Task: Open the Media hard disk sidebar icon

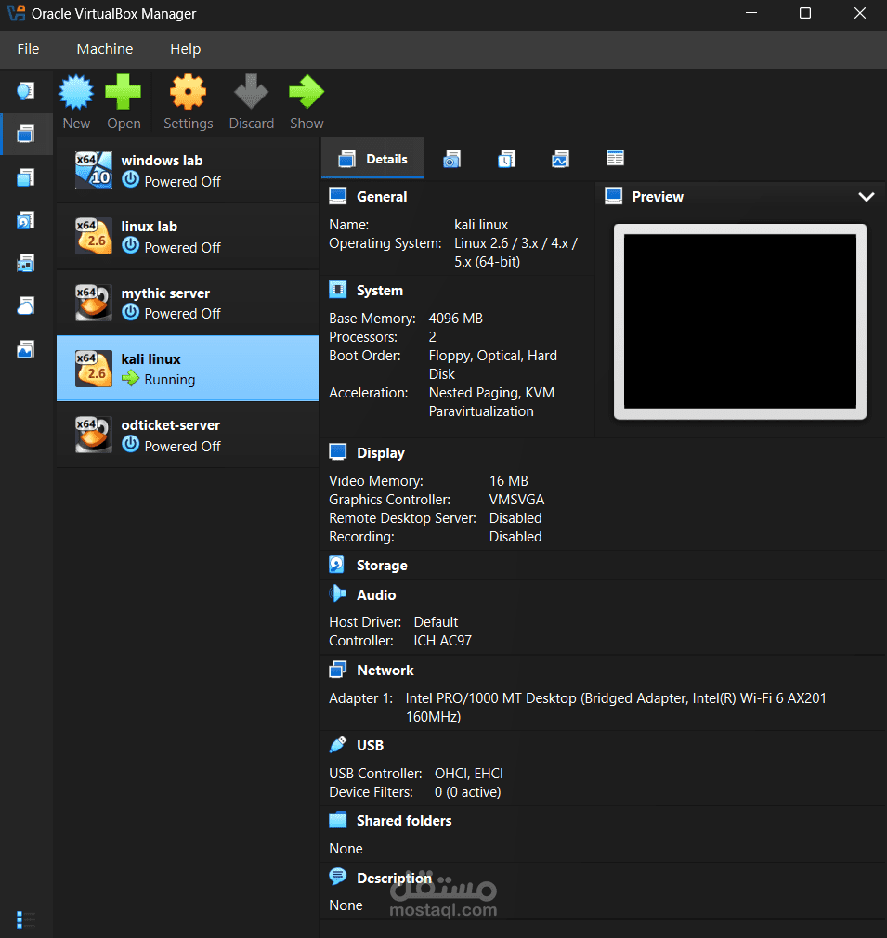Action: pos(25,220)
